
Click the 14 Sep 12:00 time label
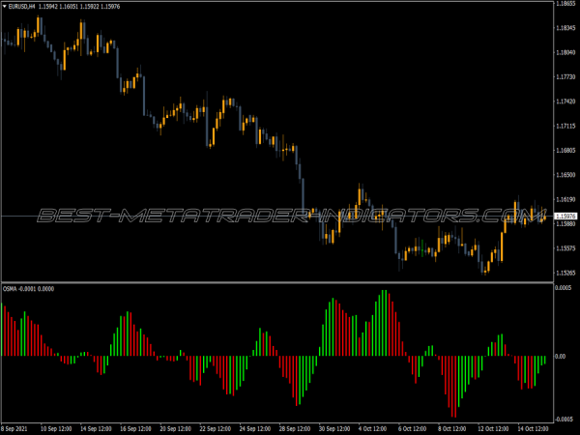[x=96, y=429]
